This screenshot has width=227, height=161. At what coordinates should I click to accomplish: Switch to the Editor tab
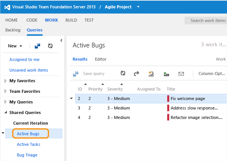pyautogui.click(x=101, y=59)
